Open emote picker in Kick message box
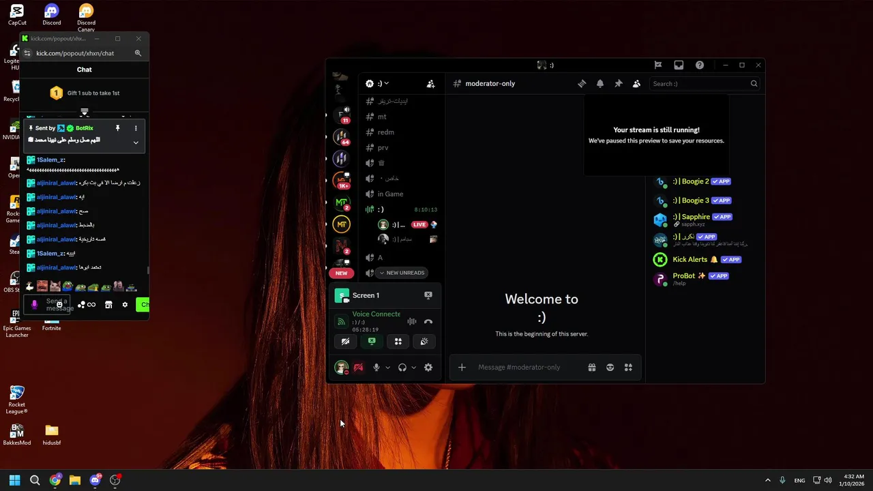The width and height of the screenshot is (873, 491). pos(59,304)
